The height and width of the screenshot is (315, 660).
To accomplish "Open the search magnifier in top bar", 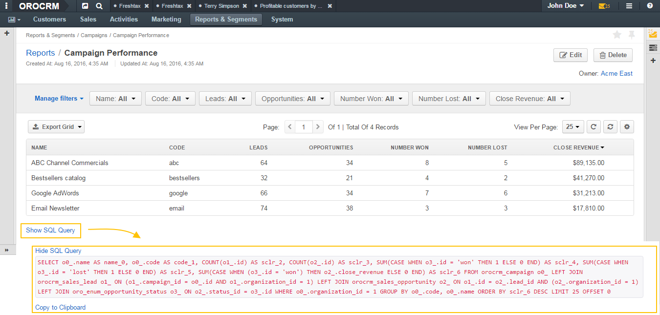I will pyautogui.click(x=99, y=6).
